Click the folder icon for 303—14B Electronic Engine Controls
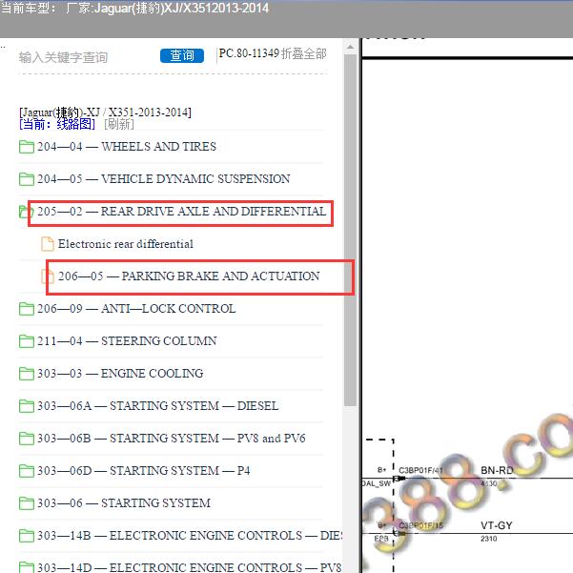The image size is (573, 573). coord(27,536)
